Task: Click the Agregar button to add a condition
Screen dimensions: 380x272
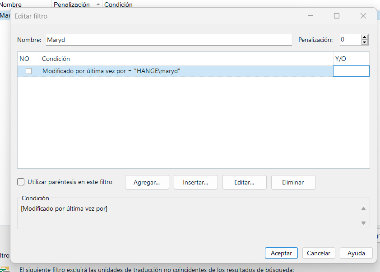Action: [x=147, y=182]
